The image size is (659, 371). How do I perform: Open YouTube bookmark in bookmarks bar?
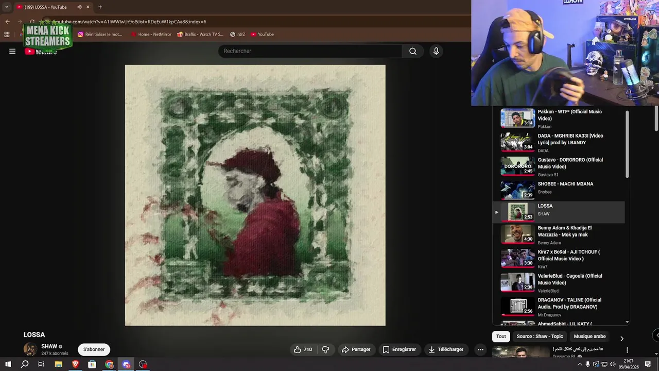(x=262, y=35)
